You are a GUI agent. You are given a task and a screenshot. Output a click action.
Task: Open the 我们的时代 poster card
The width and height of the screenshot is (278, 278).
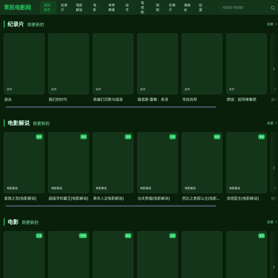pos(69,64)
